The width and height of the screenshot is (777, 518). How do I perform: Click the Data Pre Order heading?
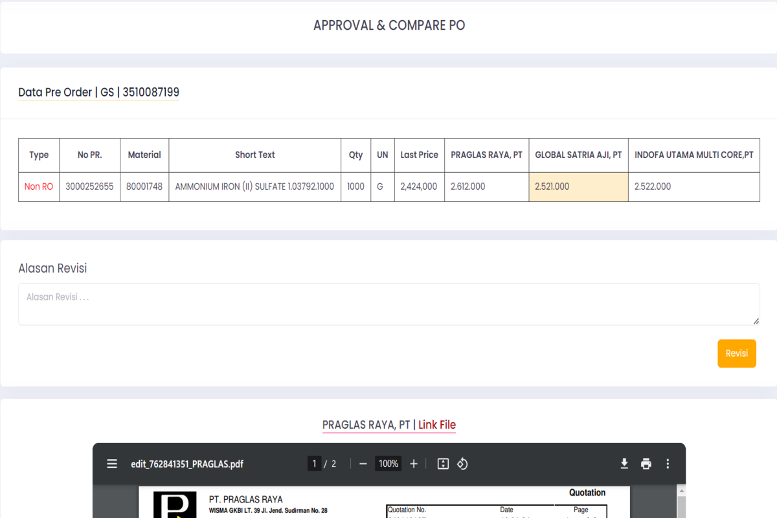tap(98, 93)
